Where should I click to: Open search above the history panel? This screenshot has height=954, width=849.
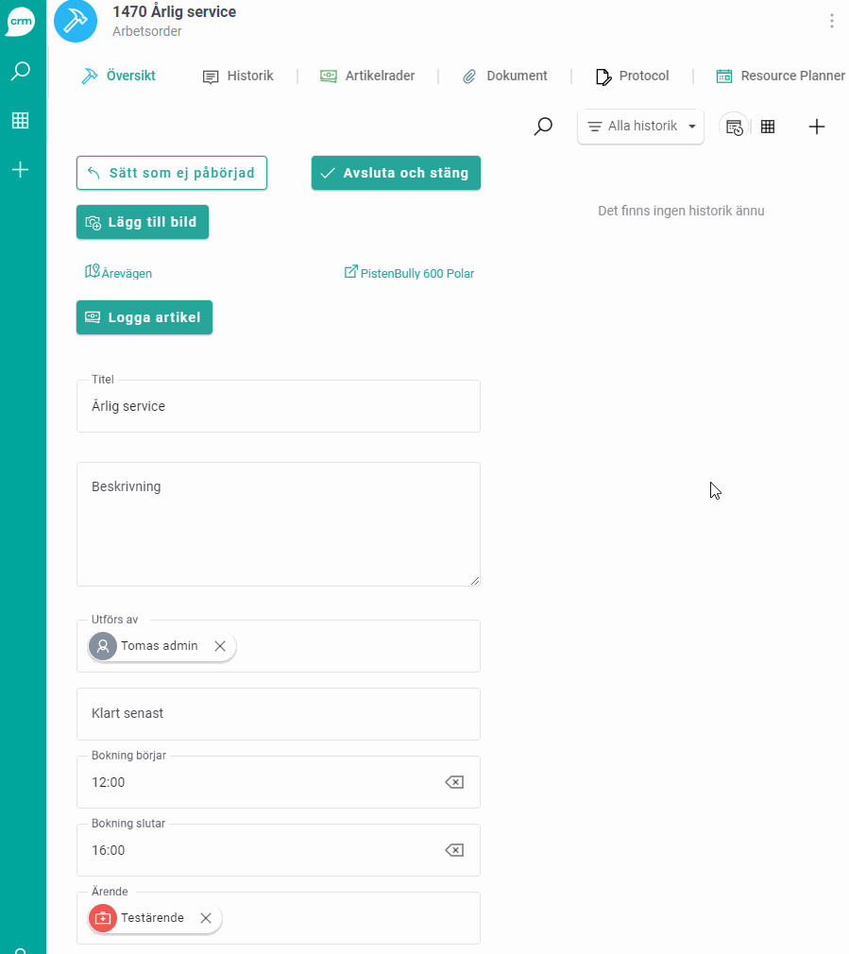pos(543,126)
